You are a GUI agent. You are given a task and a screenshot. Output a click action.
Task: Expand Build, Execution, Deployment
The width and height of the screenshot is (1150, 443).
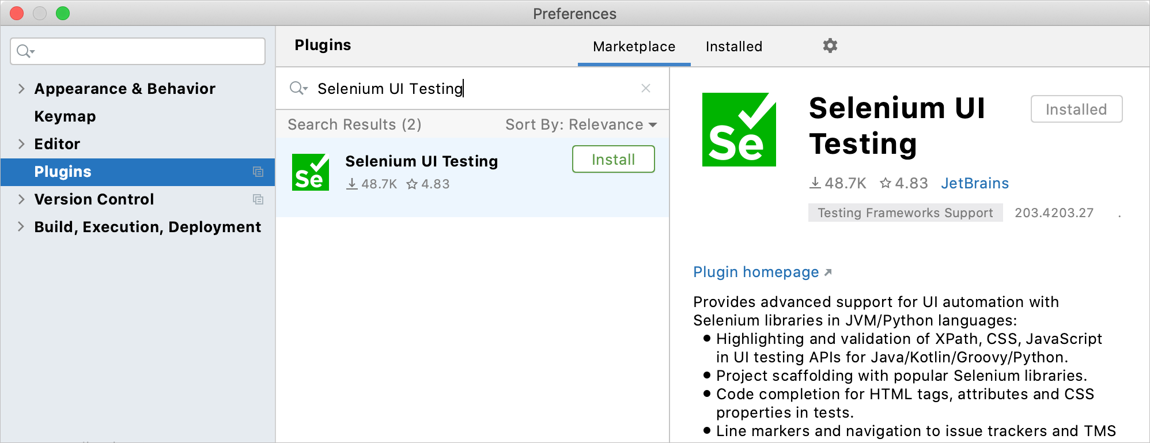[x=21, y=227]
